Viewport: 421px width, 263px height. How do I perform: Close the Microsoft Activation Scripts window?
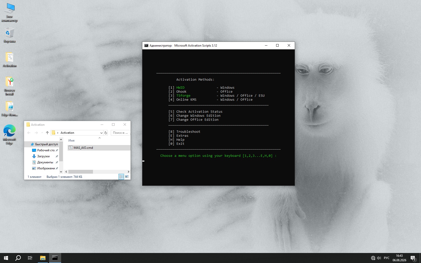point(289,45)
